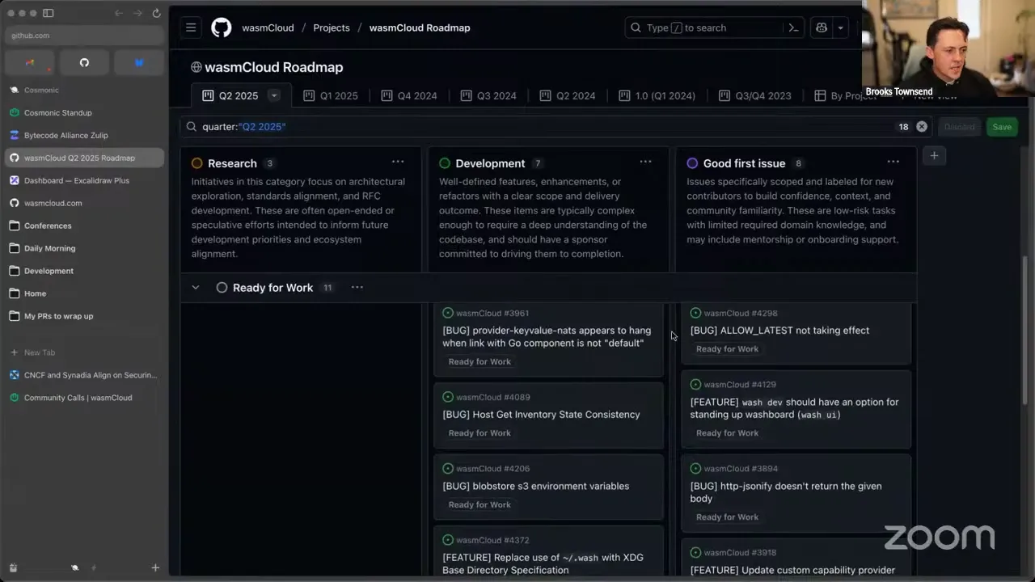Click the open-issue icon for wasmCloud #4298
The height and width of the screenshot is (582, 1035).
(695, 313)
